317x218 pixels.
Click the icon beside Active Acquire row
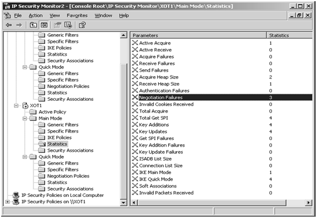click(135, 43)
